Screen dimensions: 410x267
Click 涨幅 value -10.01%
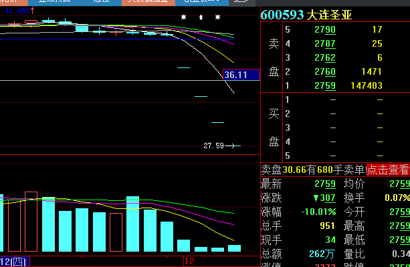click(318, 212)
